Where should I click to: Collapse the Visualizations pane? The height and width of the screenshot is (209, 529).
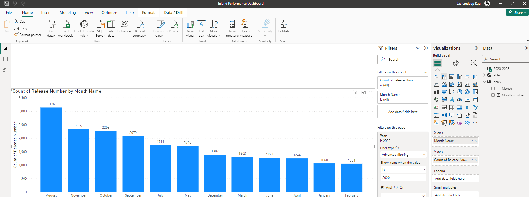pos(477,48)
